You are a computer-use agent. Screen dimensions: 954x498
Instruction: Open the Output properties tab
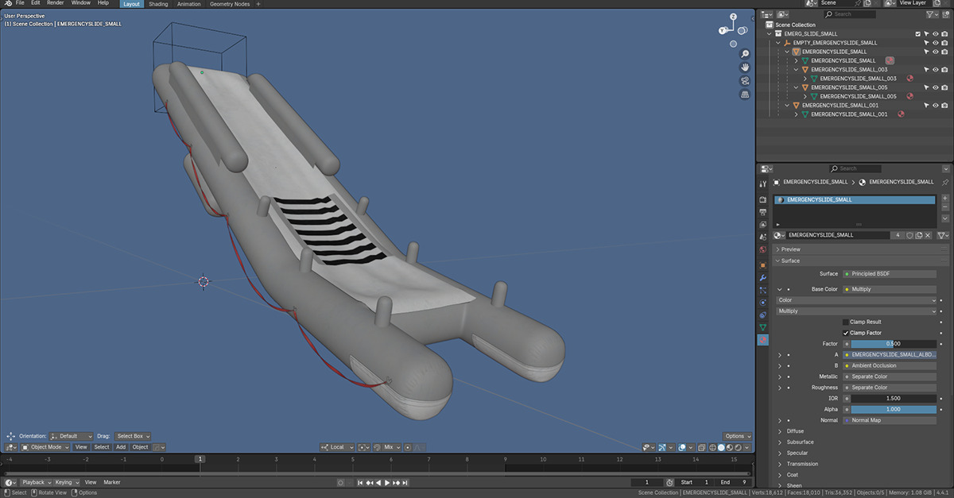[x=762, y=212]
